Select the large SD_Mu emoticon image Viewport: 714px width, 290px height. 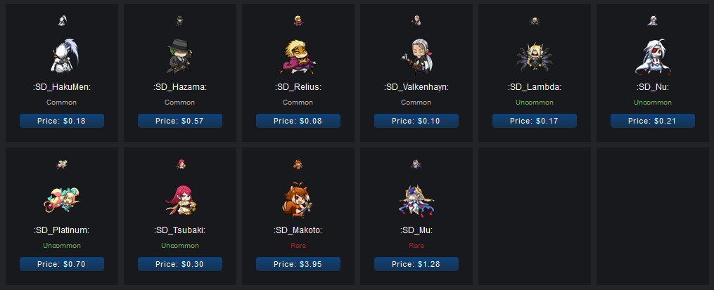[x=416, y=199]
